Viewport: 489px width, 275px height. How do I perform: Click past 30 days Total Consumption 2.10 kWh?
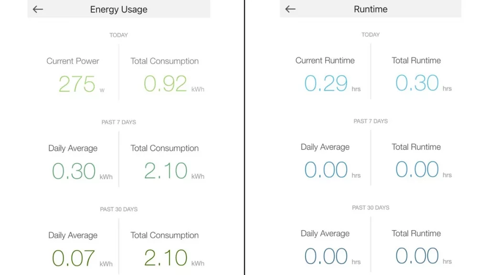click(165, 258)
